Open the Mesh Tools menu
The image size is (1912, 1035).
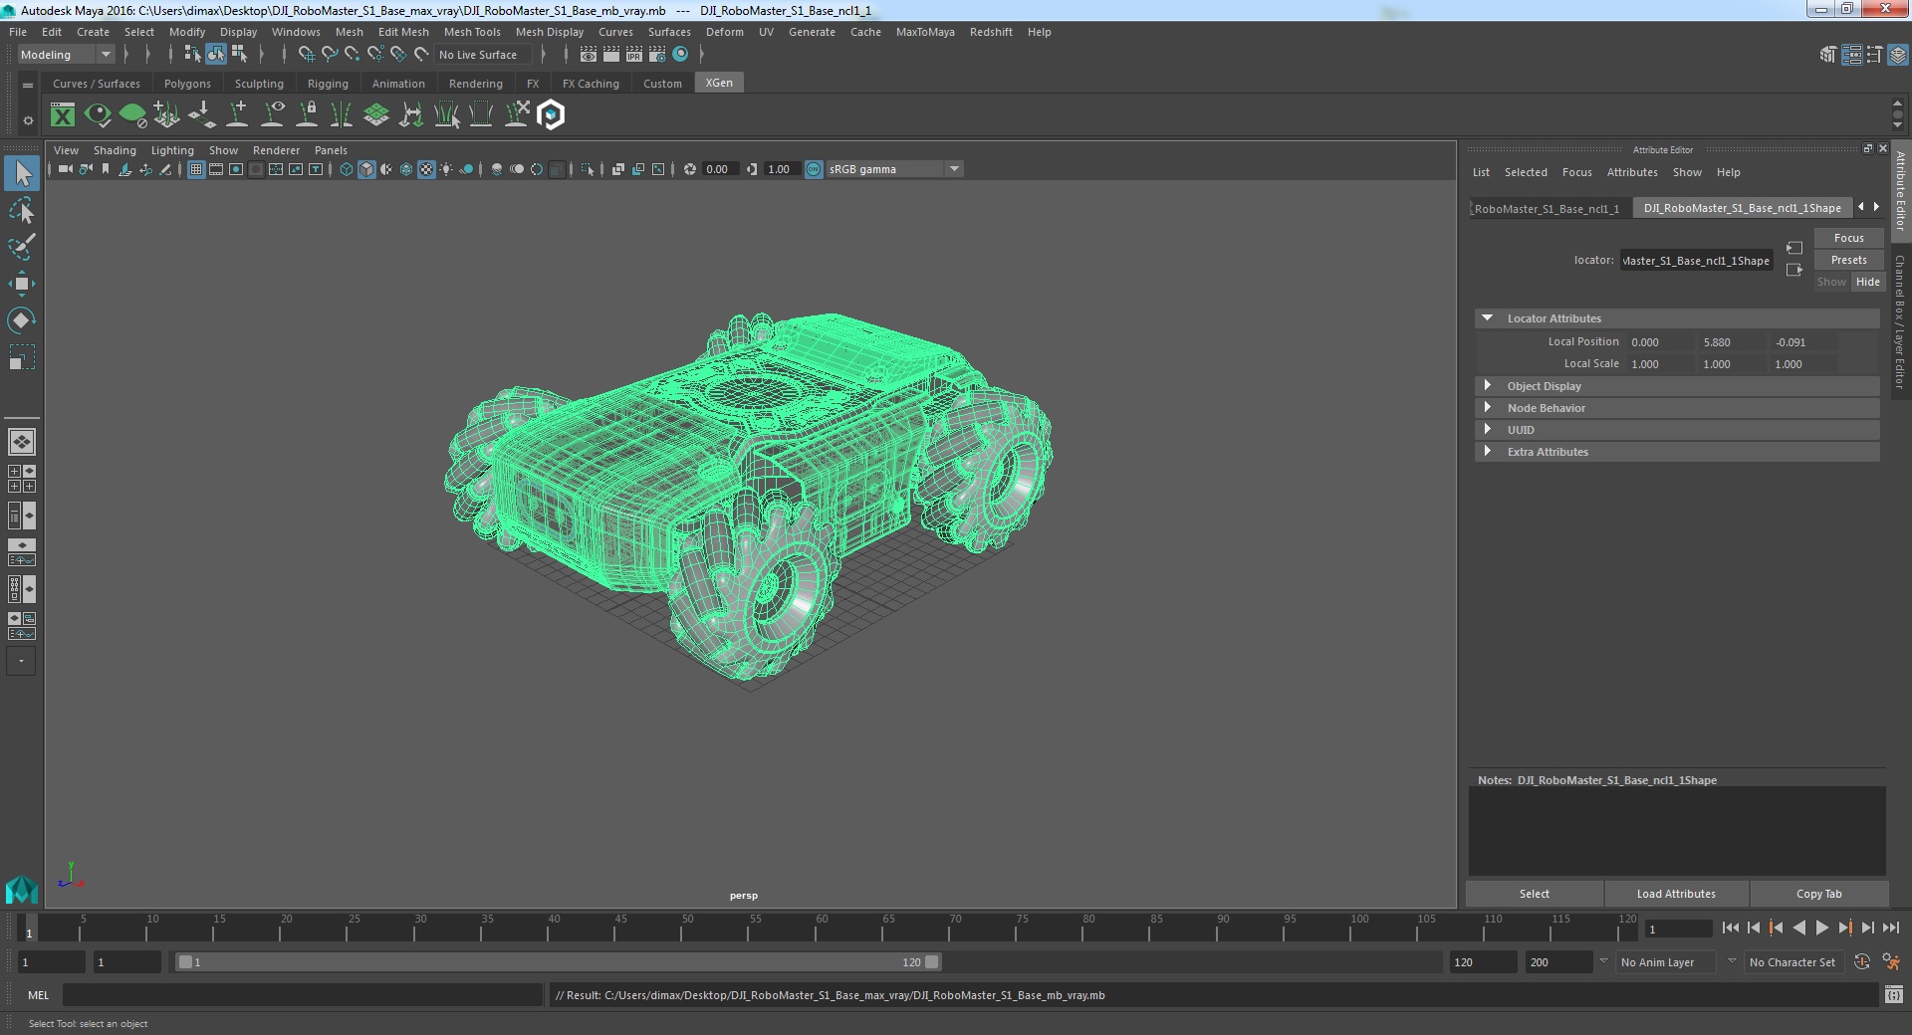472,32
